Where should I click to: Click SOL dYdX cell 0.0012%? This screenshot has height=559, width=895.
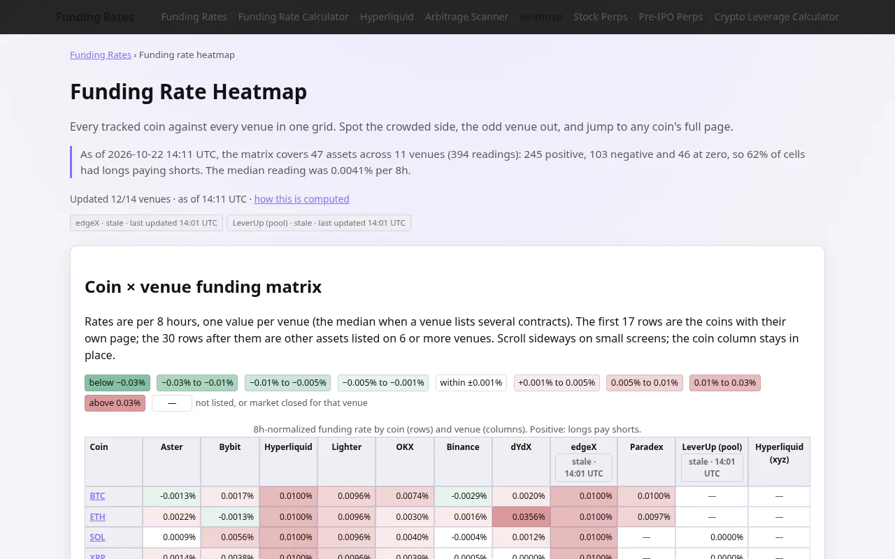(x=521, y=537)
